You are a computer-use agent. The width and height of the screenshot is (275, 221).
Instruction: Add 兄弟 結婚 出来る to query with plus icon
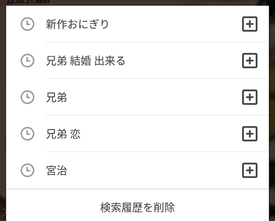click(250, 61)
